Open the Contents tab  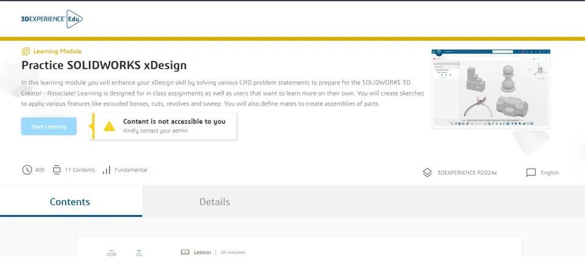[71, 201]
